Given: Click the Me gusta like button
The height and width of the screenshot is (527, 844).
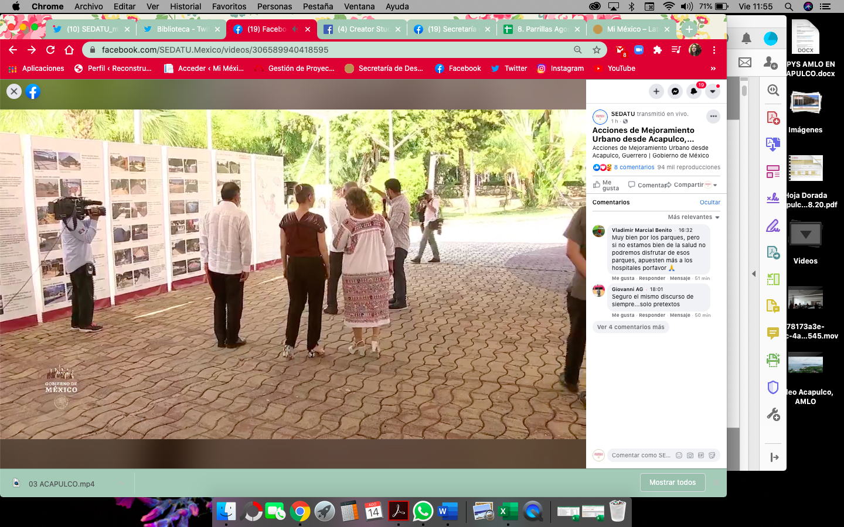Looking at the screenshot, I should pyautogui.click(x=605, y=185).
